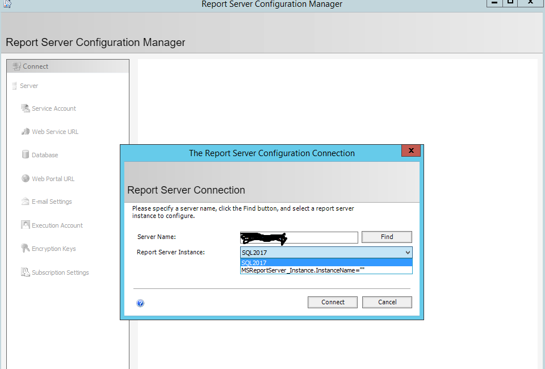Click the 'Report Server Connection' heading
The image size is (545, 369).
(186, 190)
